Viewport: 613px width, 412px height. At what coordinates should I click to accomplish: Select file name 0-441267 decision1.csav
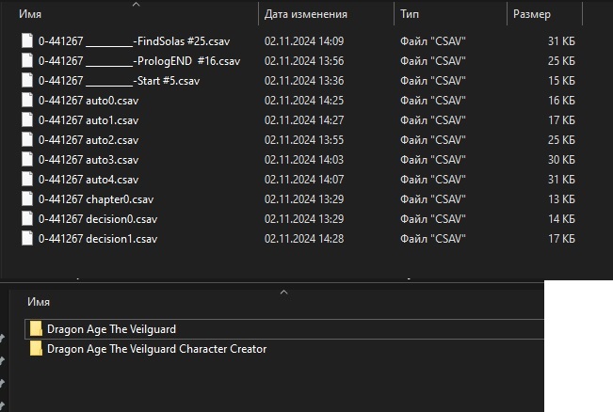coord(98,239)
